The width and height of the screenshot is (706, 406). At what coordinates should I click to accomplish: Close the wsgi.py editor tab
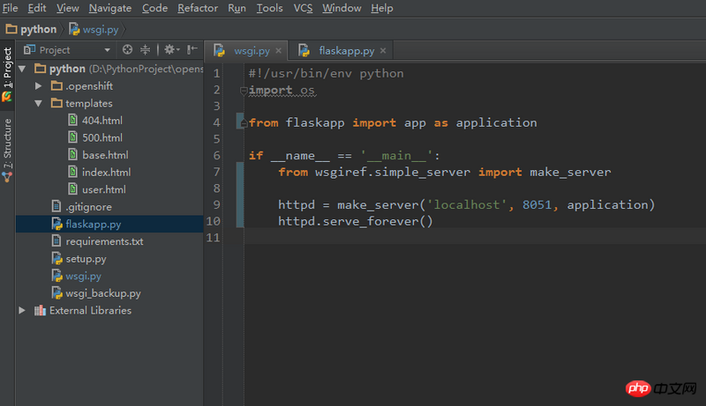pos(279,51)
